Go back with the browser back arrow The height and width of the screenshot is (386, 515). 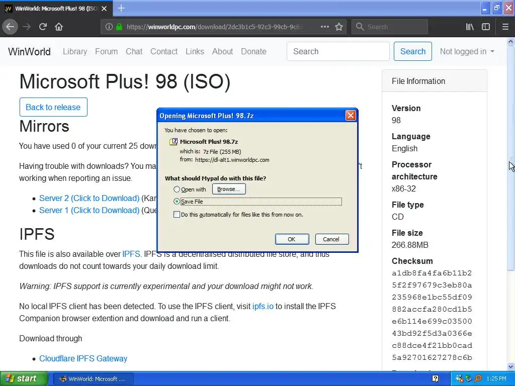click(10, 27)
